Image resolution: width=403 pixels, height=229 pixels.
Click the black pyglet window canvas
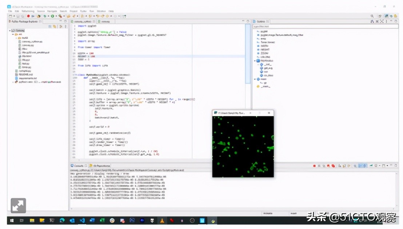243,146
